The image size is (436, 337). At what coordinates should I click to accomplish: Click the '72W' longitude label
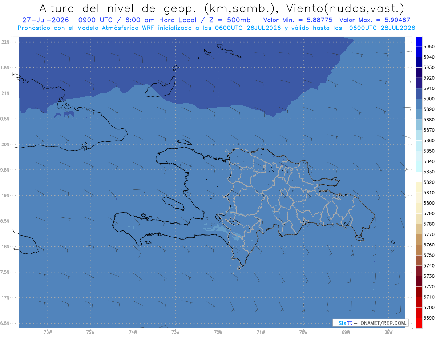(218, 332)
